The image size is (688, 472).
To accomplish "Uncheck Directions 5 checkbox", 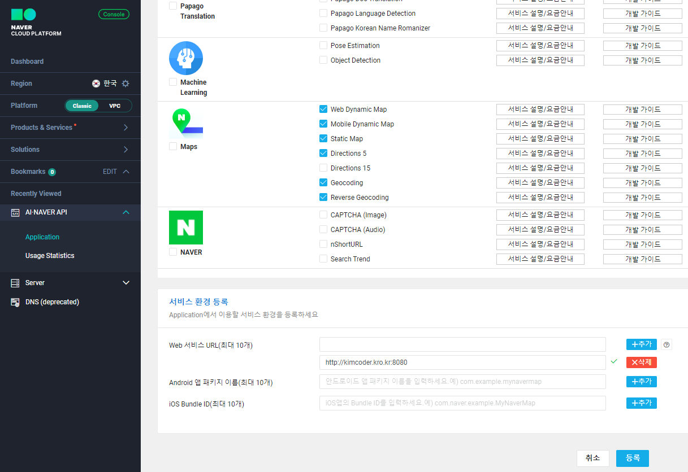I will tap(323, 154).
